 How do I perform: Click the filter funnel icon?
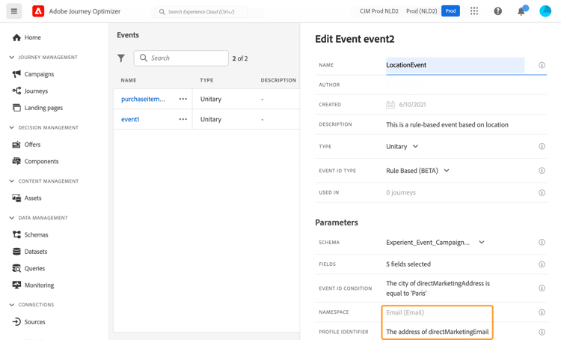tap(121, 58)
